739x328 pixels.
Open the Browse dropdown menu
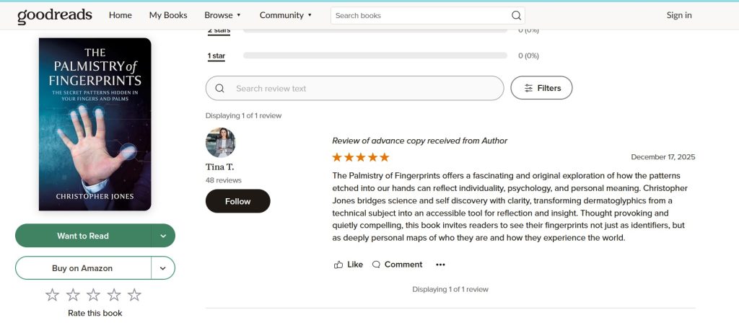coord(222,15)
